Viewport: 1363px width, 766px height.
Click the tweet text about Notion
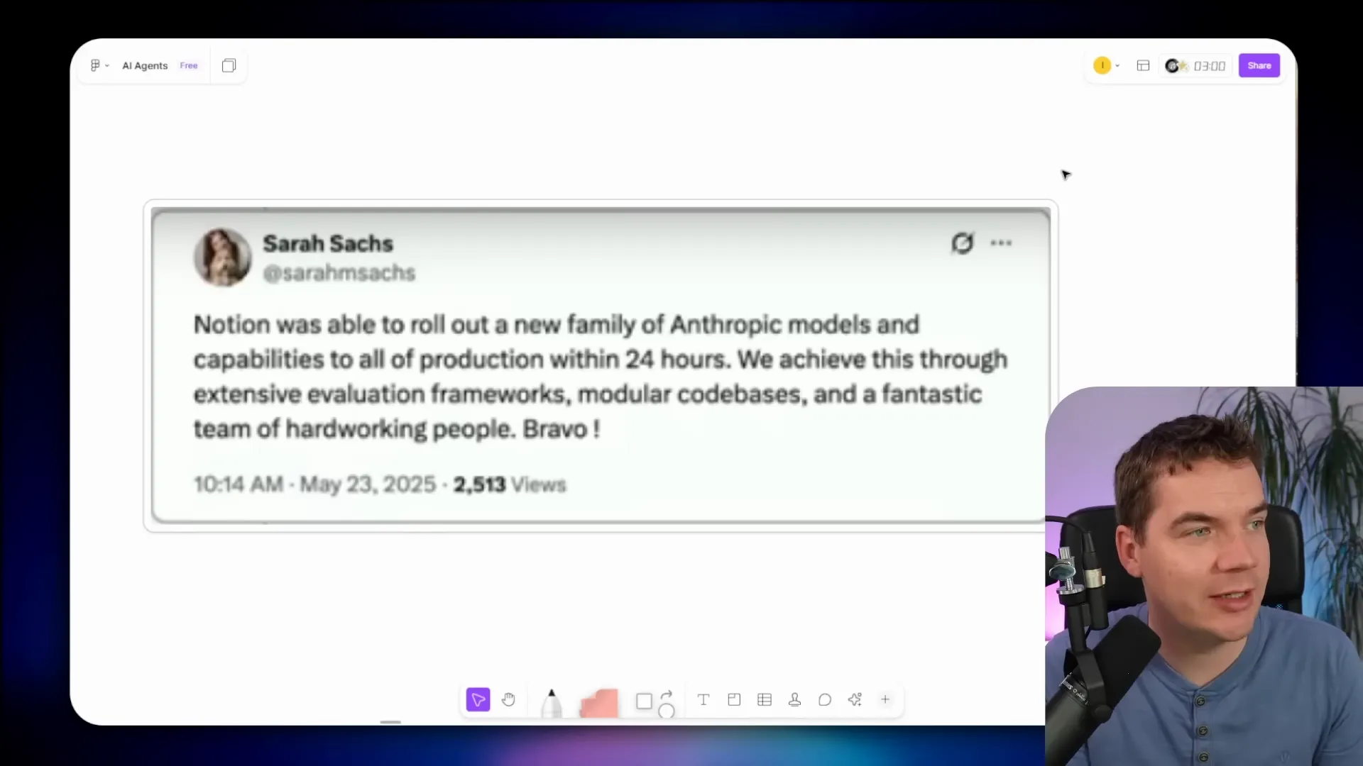tap(601, 377)
